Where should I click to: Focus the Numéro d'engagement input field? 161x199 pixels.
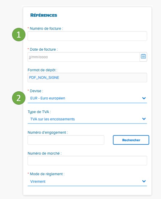(x=66, y=140)
